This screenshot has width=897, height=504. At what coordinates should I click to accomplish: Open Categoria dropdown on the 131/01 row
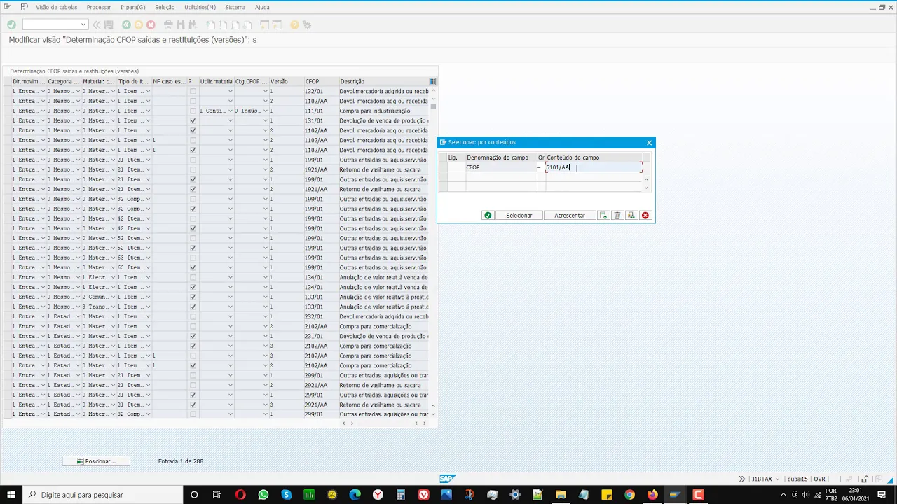pyautogui.click(x=78, y=120)
